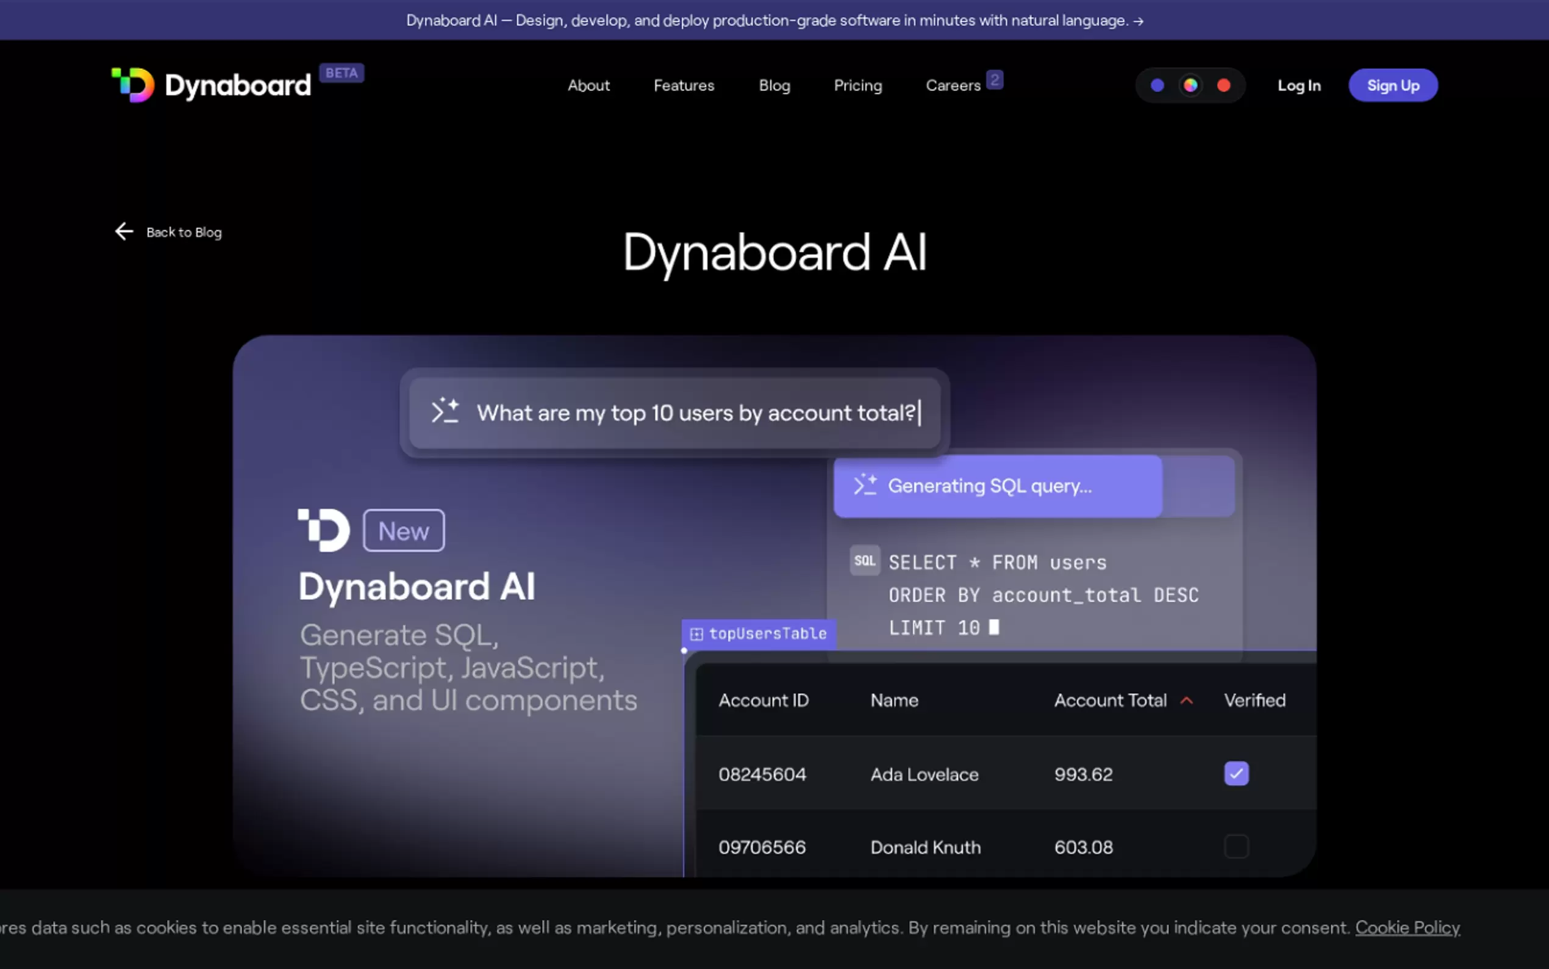Click the Dynaboard logo icon in the header
The width and height of the screenshot is (1549, 969).
133,85
